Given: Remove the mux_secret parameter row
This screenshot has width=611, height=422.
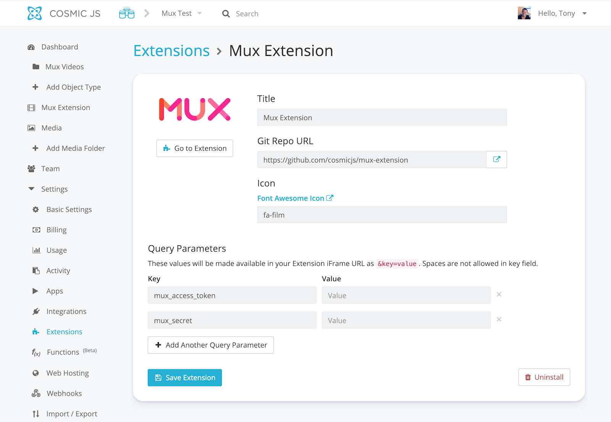Looking at the screenshot, I should tap(499, 319).
